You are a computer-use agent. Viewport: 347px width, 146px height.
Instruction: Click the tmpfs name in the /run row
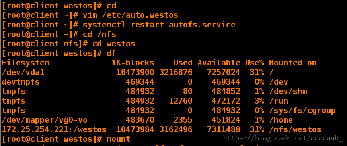pyautogui.click(x=14, y=101)
